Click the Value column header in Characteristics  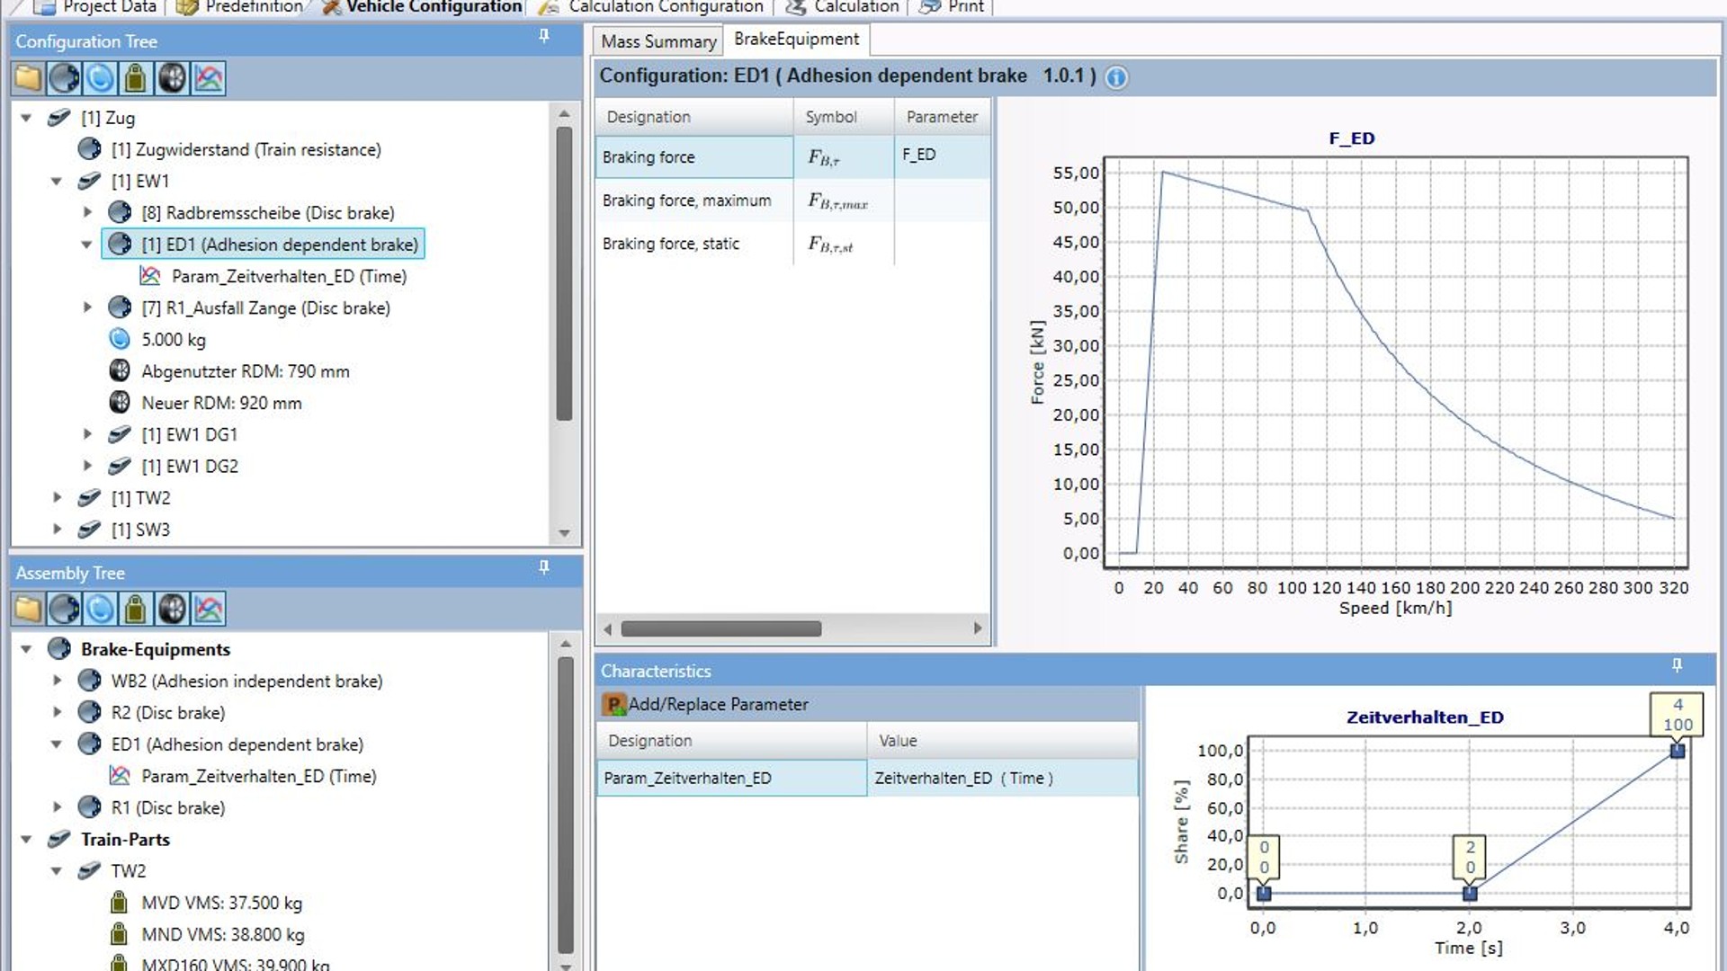click(x=1002, y=741)
